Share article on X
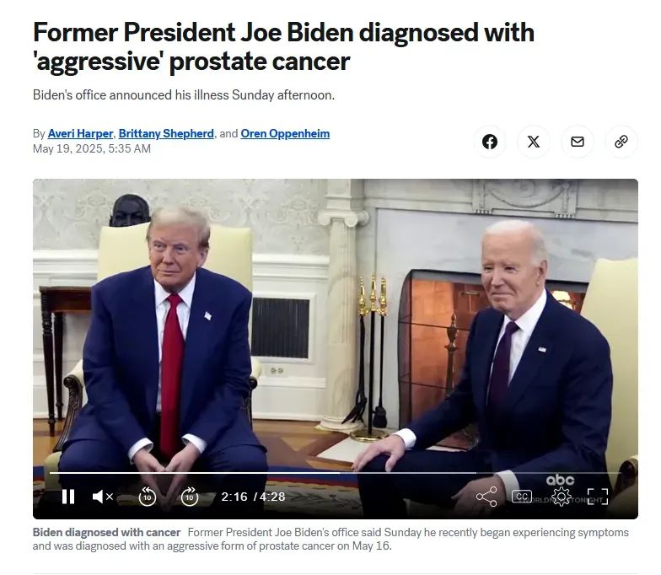 (533, 142)
